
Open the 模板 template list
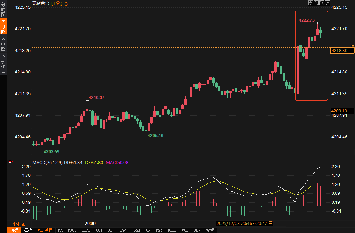coord(28,230)
